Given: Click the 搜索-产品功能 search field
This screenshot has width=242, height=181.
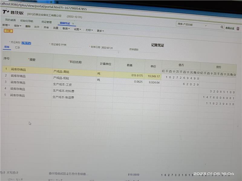Looking at the screenshot, I should pos(197,25).
